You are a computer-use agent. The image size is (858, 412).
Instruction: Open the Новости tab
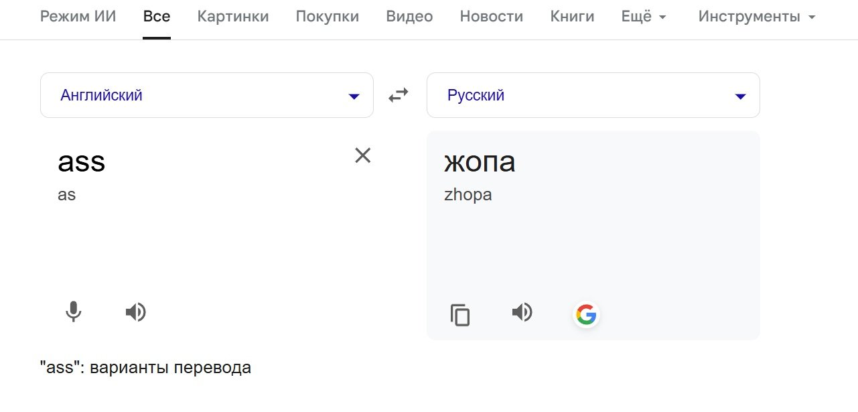click(x=491, y=17)
